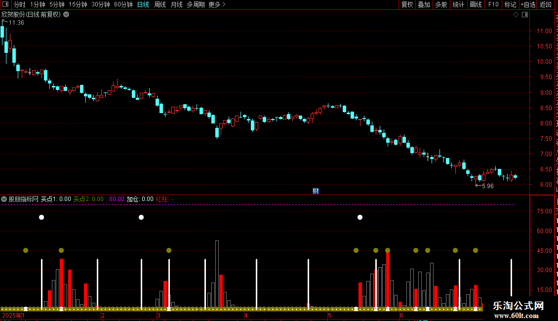Click the 加仓: 0.00 readout

[140, 200]
